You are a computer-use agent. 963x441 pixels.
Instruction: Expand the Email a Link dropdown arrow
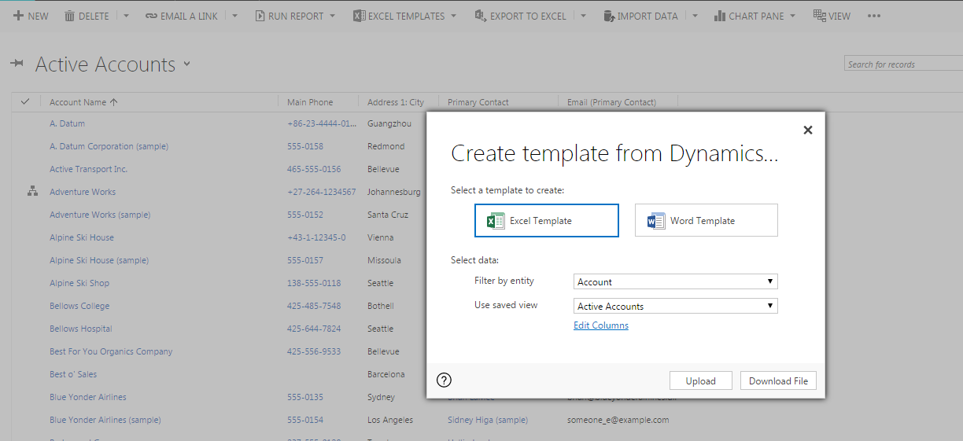234,16
